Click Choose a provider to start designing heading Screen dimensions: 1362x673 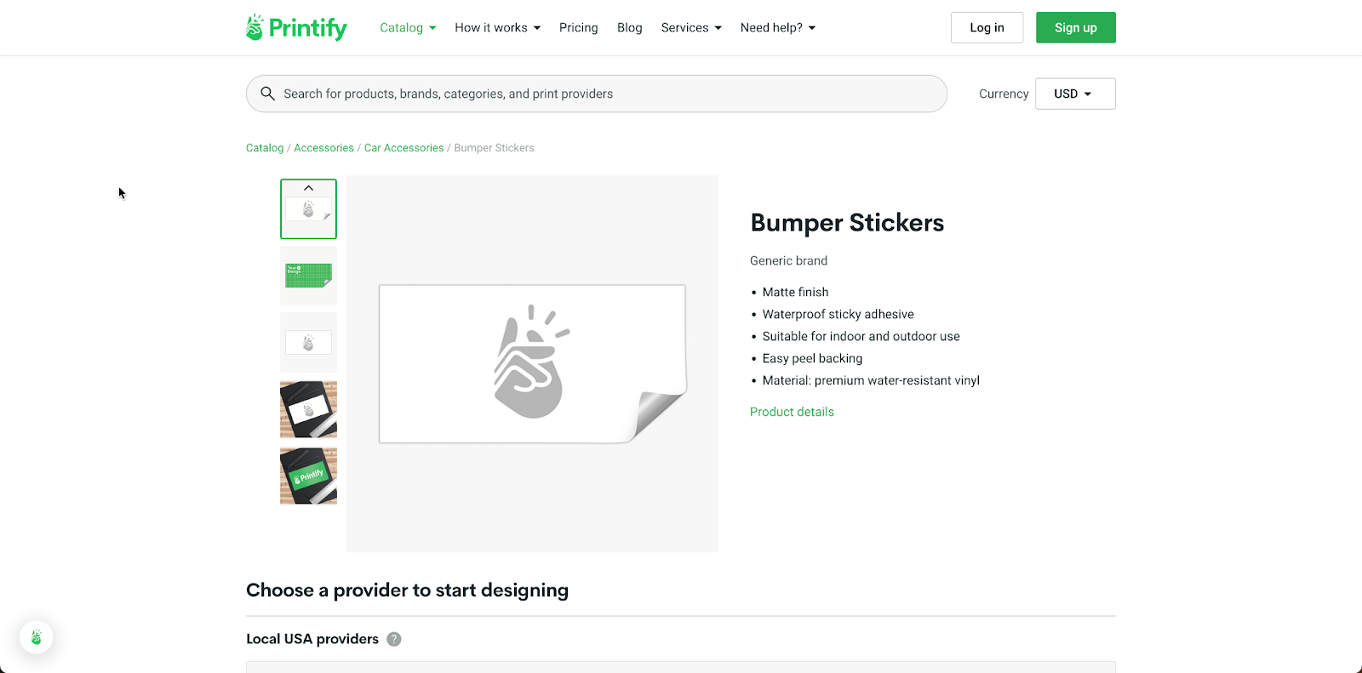[407, 590]
